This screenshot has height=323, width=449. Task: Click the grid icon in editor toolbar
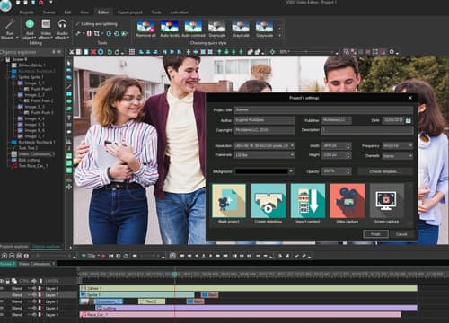[x=132, y=52]
